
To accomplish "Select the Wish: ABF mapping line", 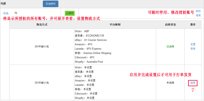I will [x=82, y=31].
